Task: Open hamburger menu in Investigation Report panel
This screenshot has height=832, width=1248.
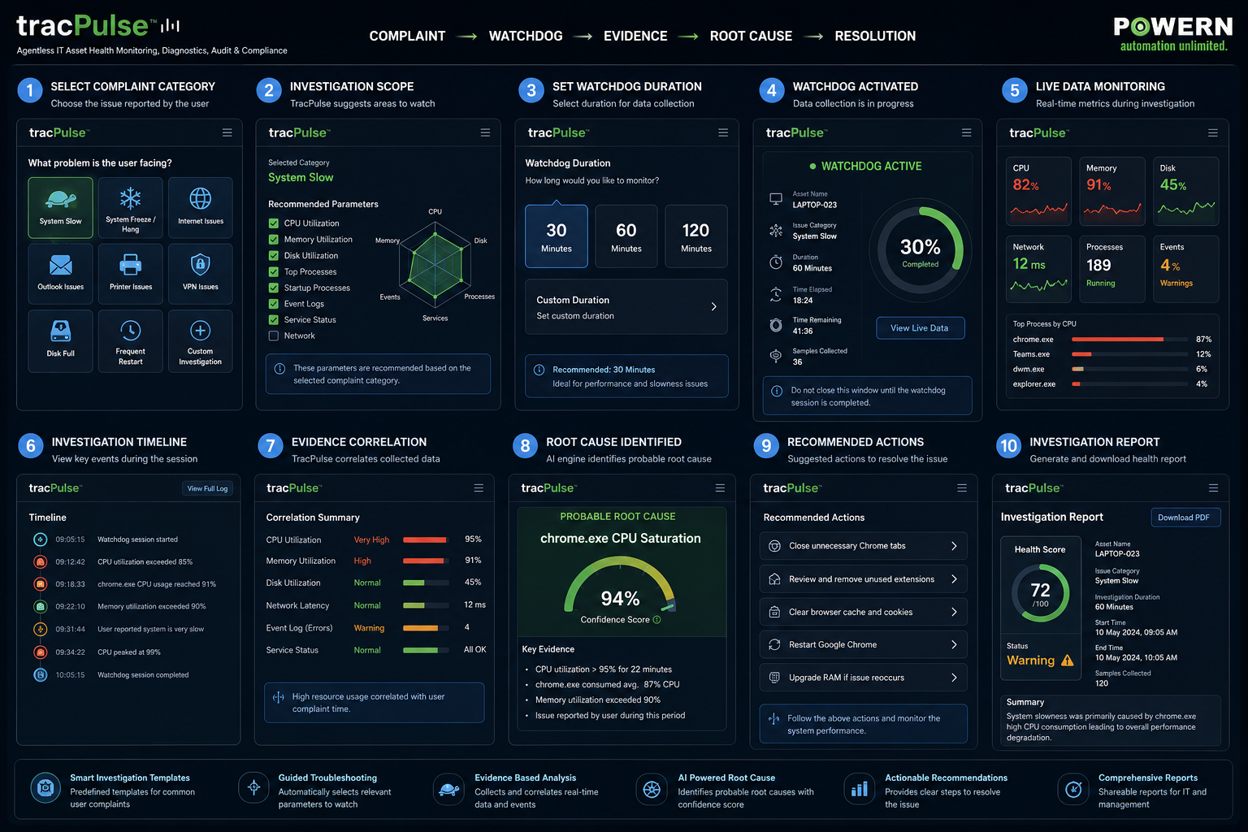Action: pyautogui.click(x=1213, y=487)
